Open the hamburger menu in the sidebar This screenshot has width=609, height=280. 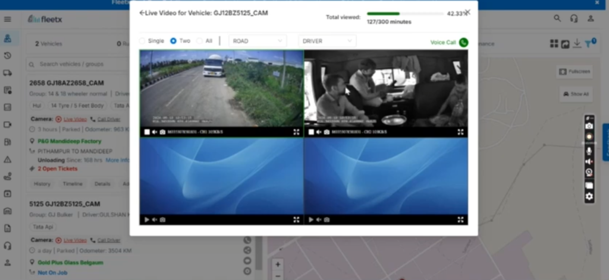[7, 20]
